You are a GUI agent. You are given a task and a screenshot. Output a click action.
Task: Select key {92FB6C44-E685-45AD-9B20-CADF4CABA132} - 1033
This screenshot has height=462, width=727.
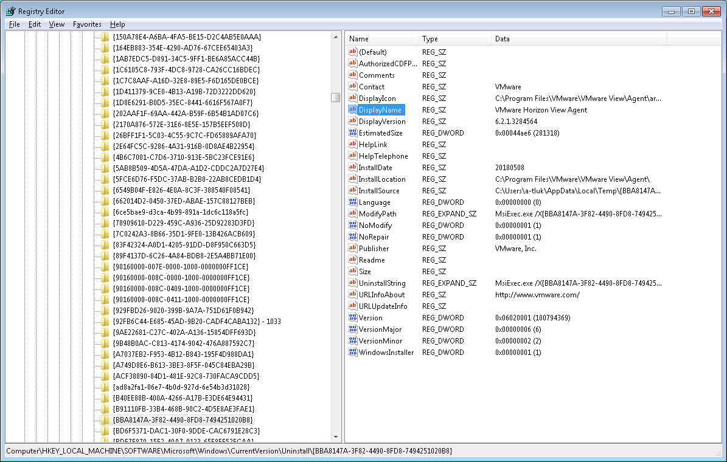click(197, 322)
